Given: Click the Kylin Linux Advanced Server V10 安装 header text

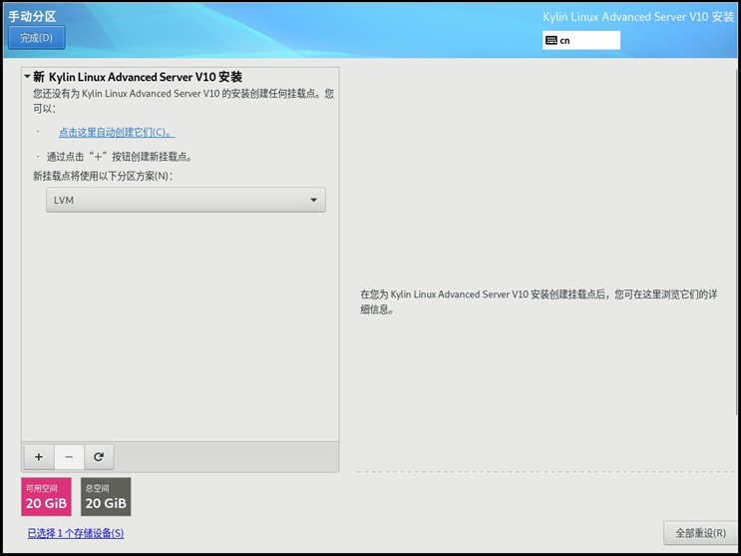Looking at the screenshot, I should tap(638, 17).
